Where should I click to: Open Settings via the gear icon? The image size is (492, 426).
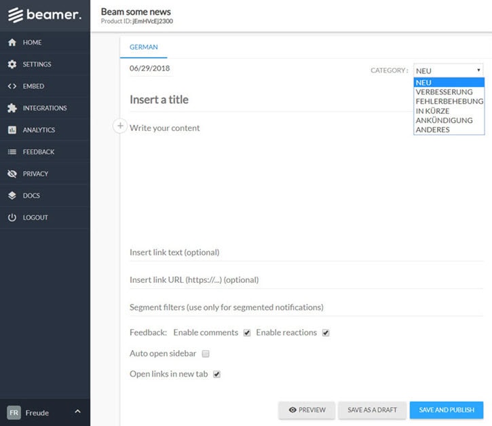(x=12, y=64)
